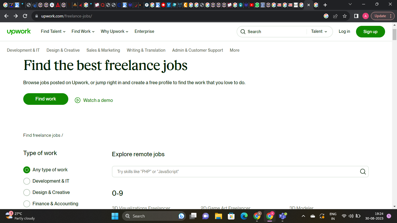This screenshot has width=397, height=223.
Task: Click the Watch a demo link
Action: 98,100
